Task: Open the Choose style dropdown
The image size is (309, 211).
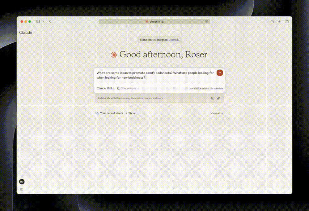Action: coord(128,88)
